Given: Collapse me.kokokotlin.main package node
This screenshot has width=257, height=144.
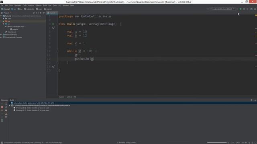Looking at the screenshot, I should (6, 27).
